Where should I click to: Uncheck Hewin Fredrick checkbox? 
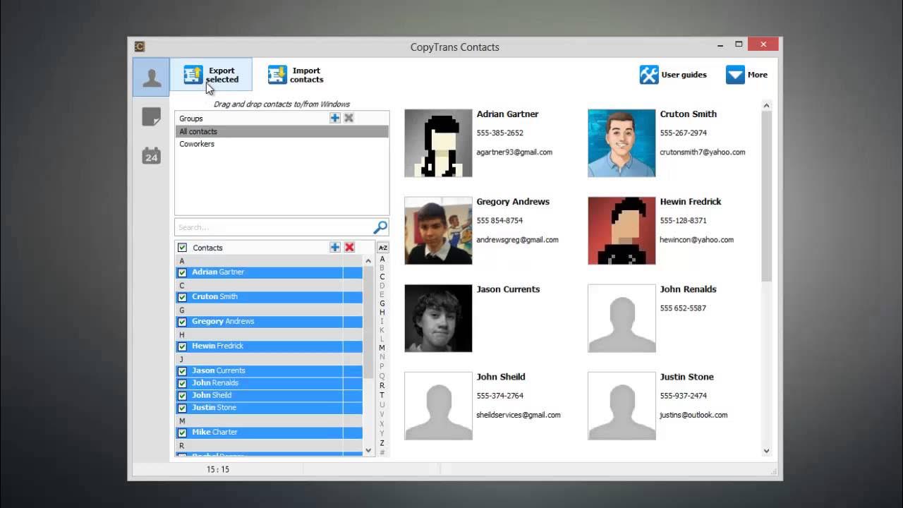182,346
